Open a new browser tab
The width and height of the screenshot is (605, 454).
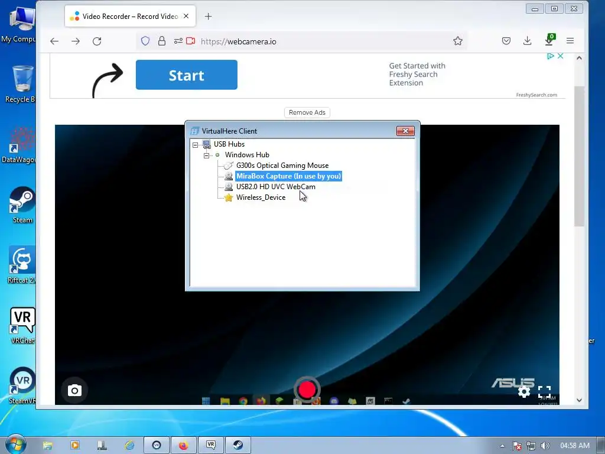tap(208, 16)
